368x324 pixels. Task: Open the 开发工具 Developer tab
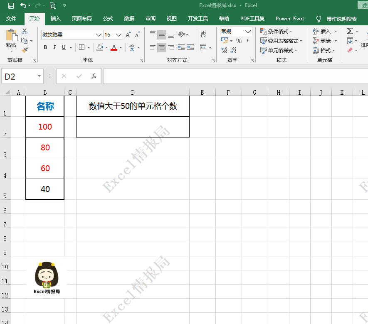click(198, 19)
